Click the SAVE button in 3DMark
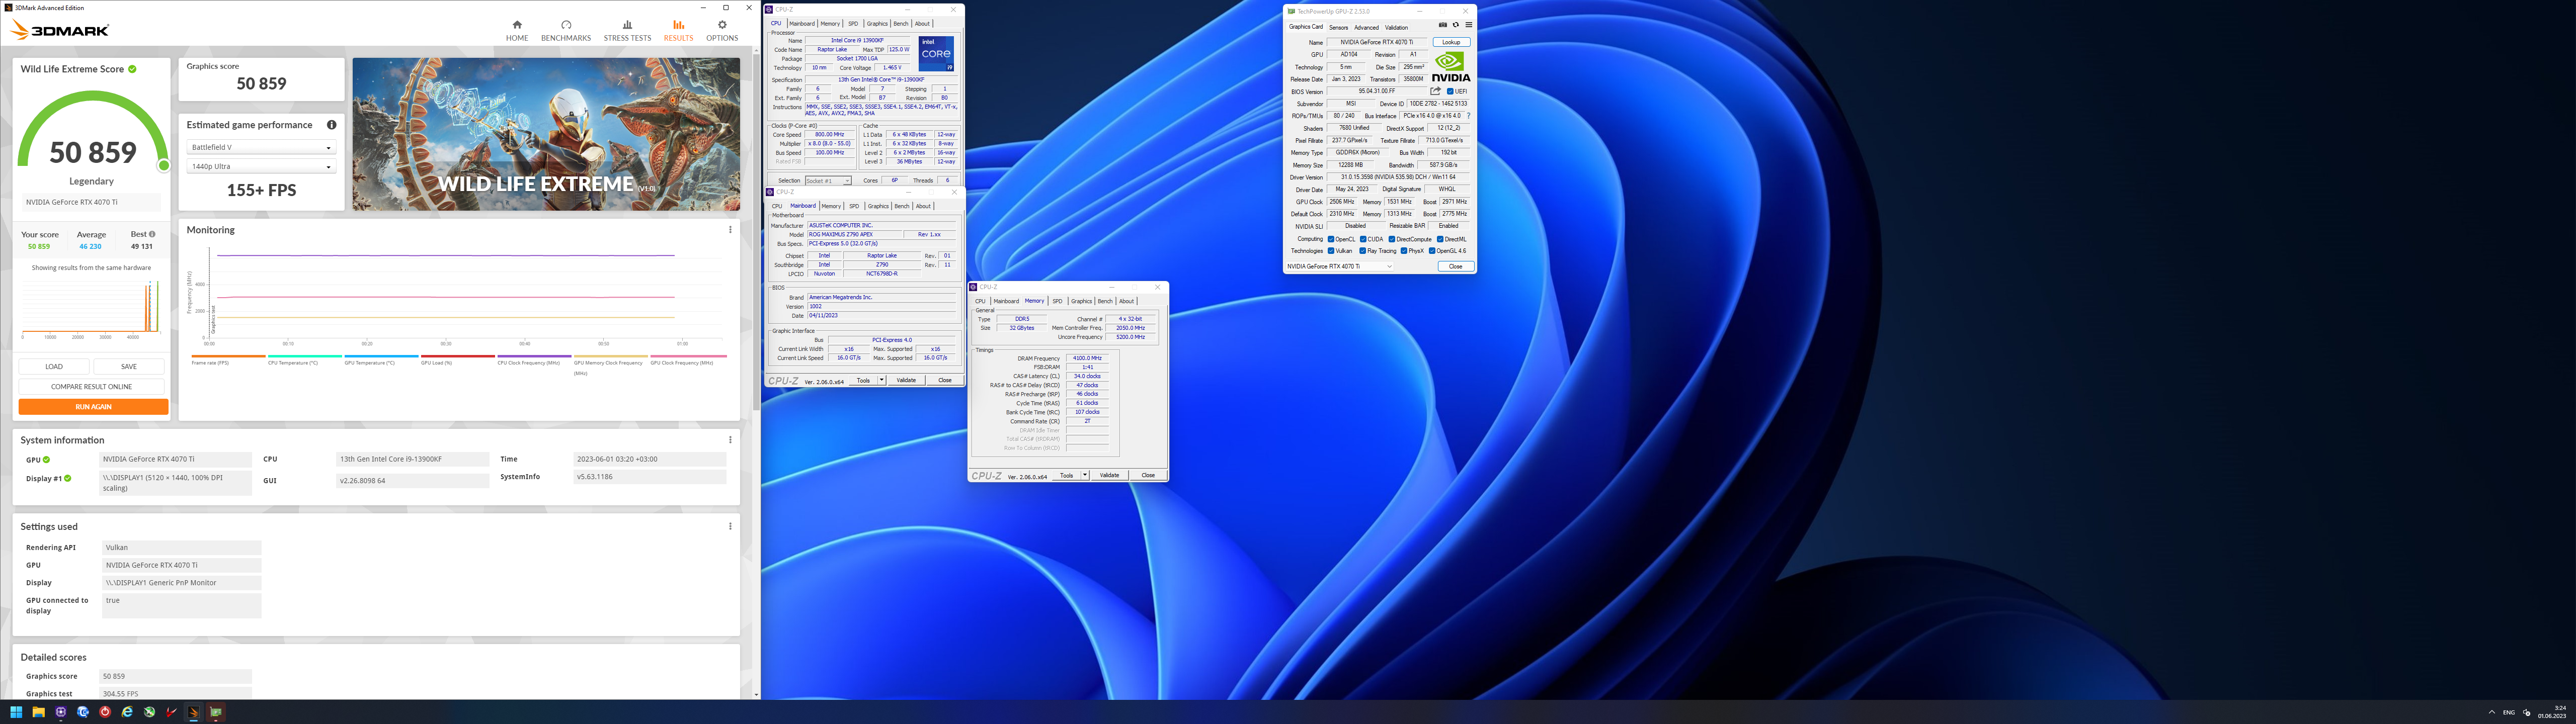Image resolution: width=2576 pixels, height=724 pixels. 129,366
